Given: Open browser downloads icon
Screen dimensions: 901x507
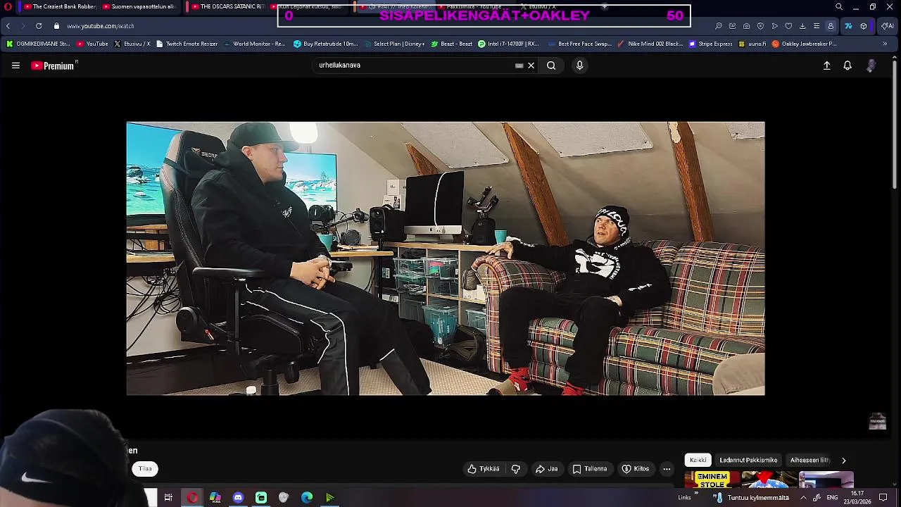Looking at the screenshot, I should [802, 26].
